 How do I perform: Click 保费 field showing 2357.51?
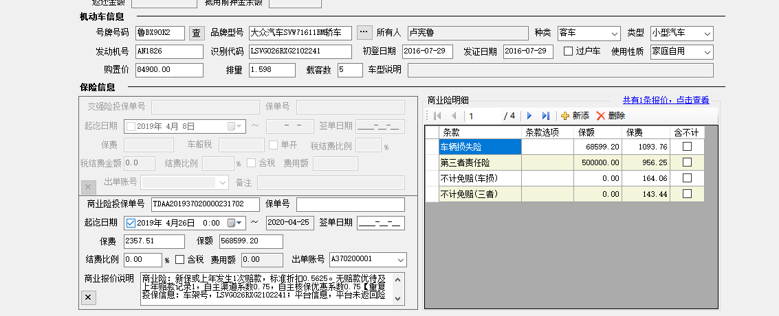(154, 241)
